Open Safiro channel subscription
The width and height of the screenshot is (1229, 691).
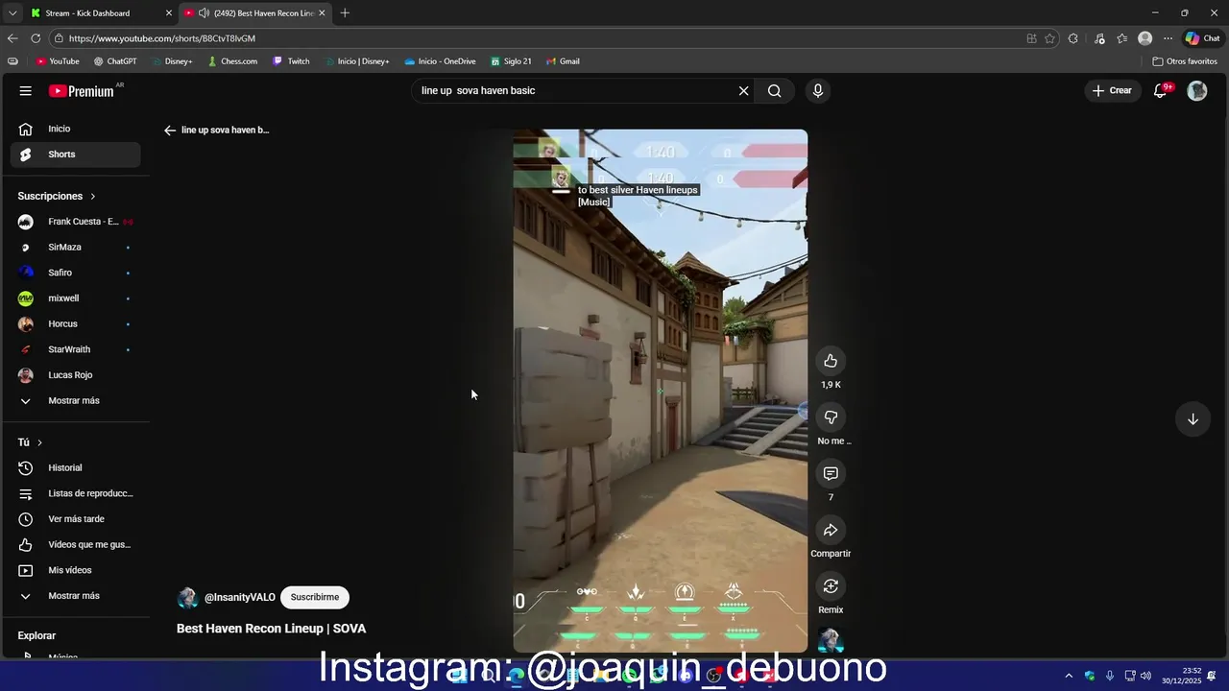pos(75,273)
